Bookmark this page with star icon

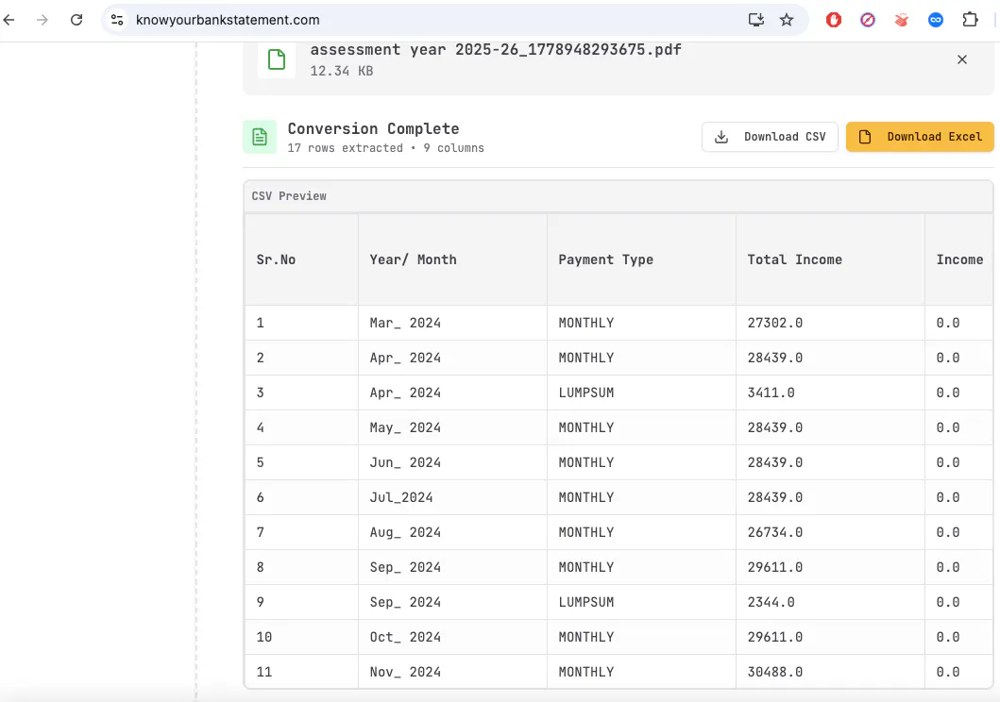click(x=787, y=20)
